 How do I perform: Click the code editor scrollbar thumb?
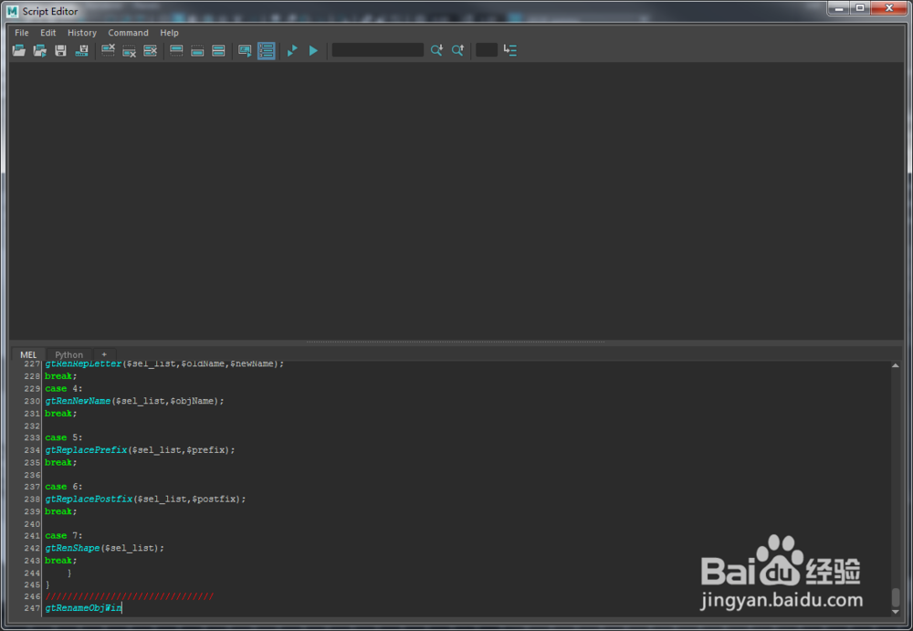click(x=896, y=596)
